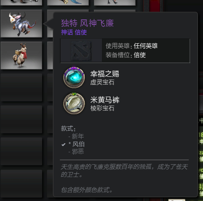Click the 幸福之赐 gem name

coord(105,74)
